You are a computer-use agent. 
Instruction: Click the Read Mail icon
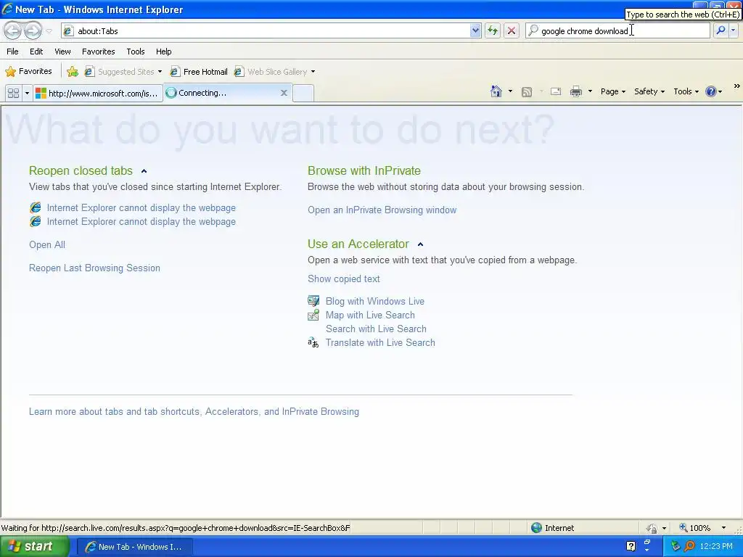pyautogui.click(x=556, y=92)
